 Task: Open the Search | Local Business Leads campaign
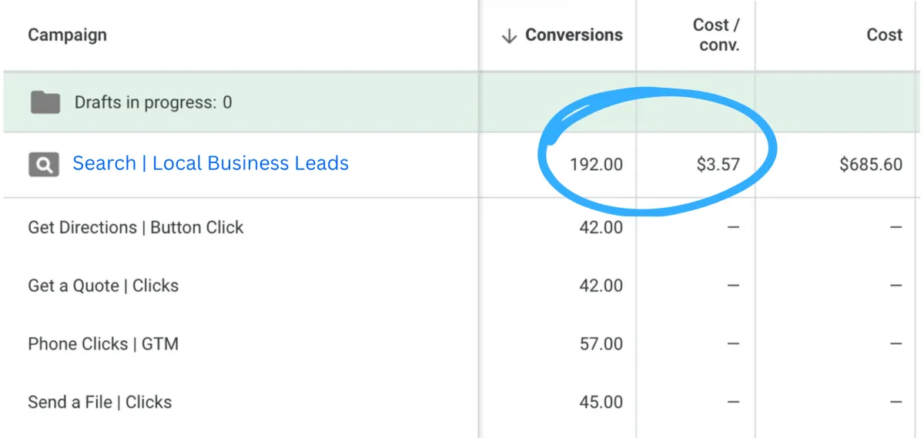210,163
